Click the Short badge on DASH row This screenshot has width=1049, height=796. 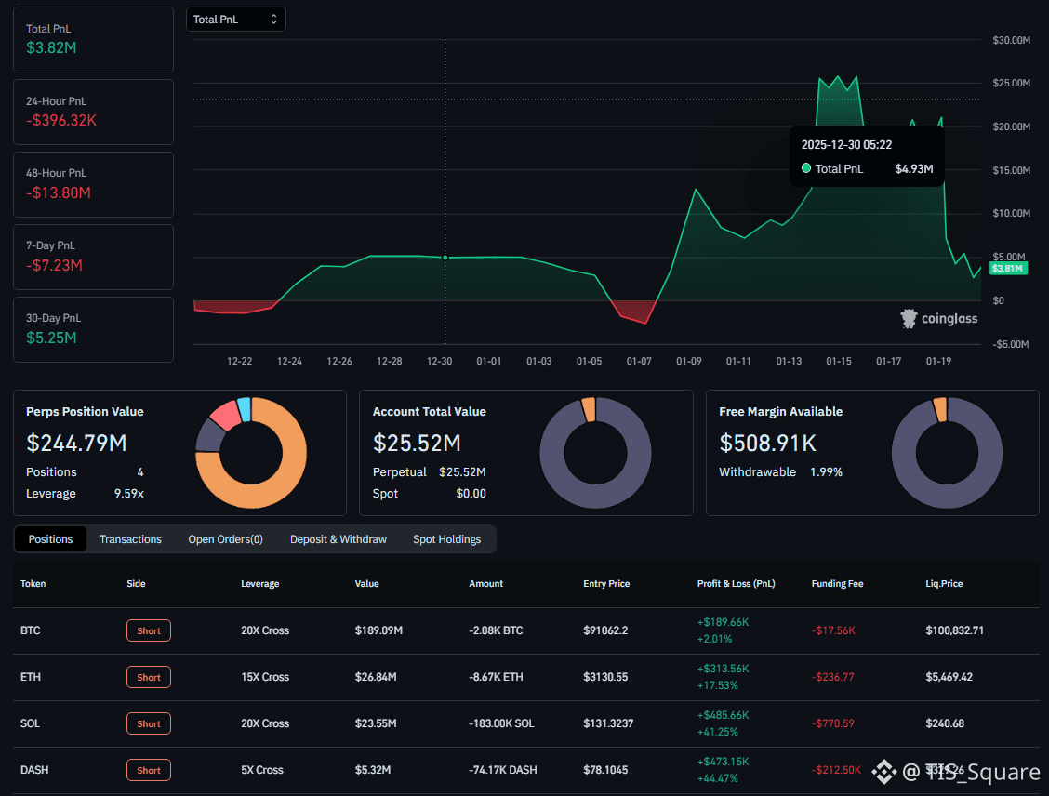pyautogui.click(x=149, y=770)
